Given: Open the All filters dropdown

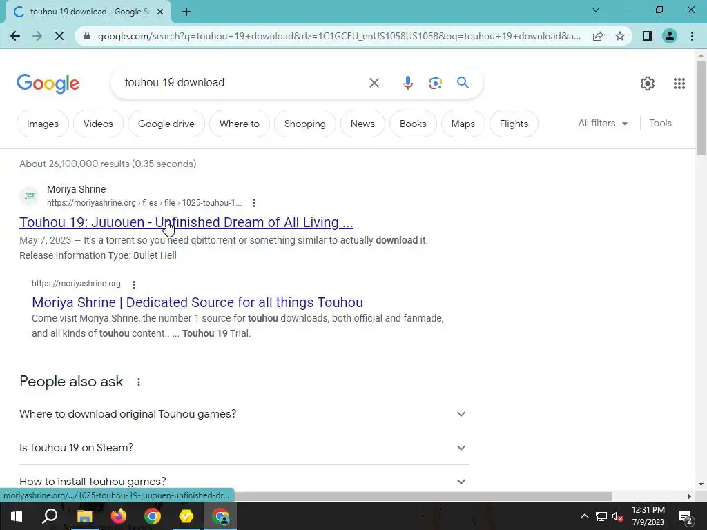Looking at the screenshot, I should [x=603, y=123].
